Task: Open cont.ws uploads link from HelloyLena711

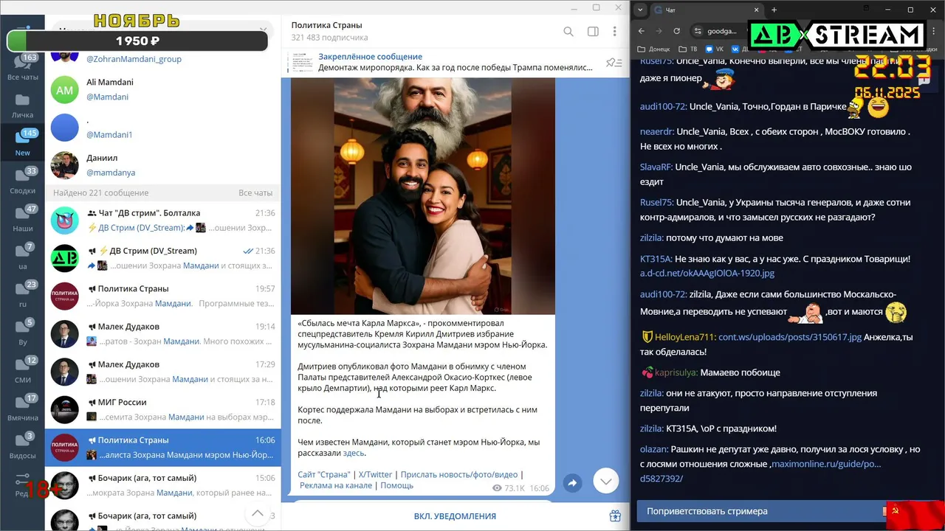Action: [790, 337]
